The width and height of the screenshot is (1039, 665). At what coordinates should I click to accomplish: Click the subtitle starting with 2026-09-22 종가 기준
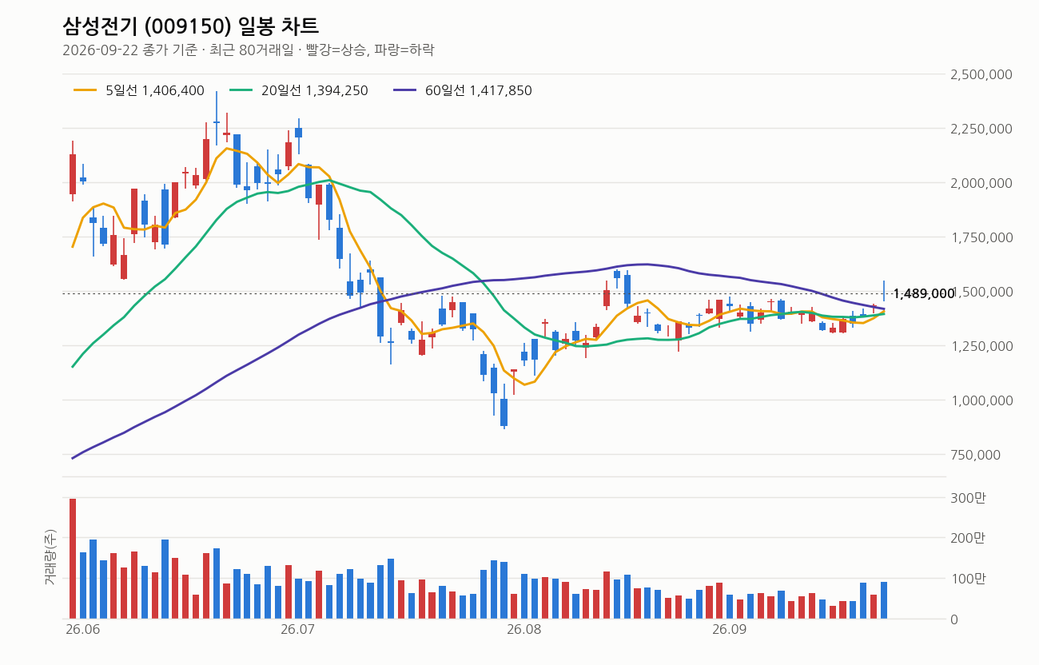pos(248,50)
